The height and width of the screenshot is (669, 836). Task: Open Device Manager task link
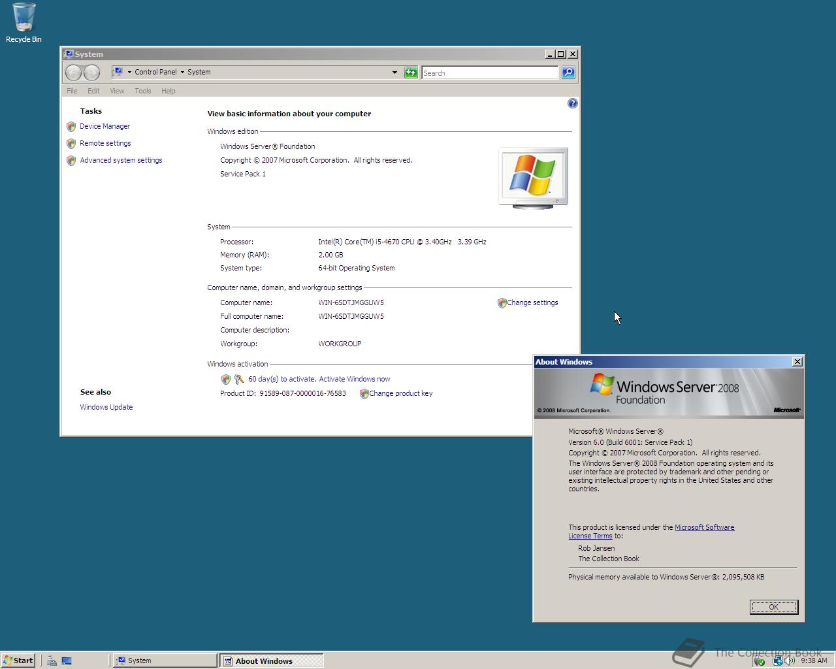tap(104, 126)
